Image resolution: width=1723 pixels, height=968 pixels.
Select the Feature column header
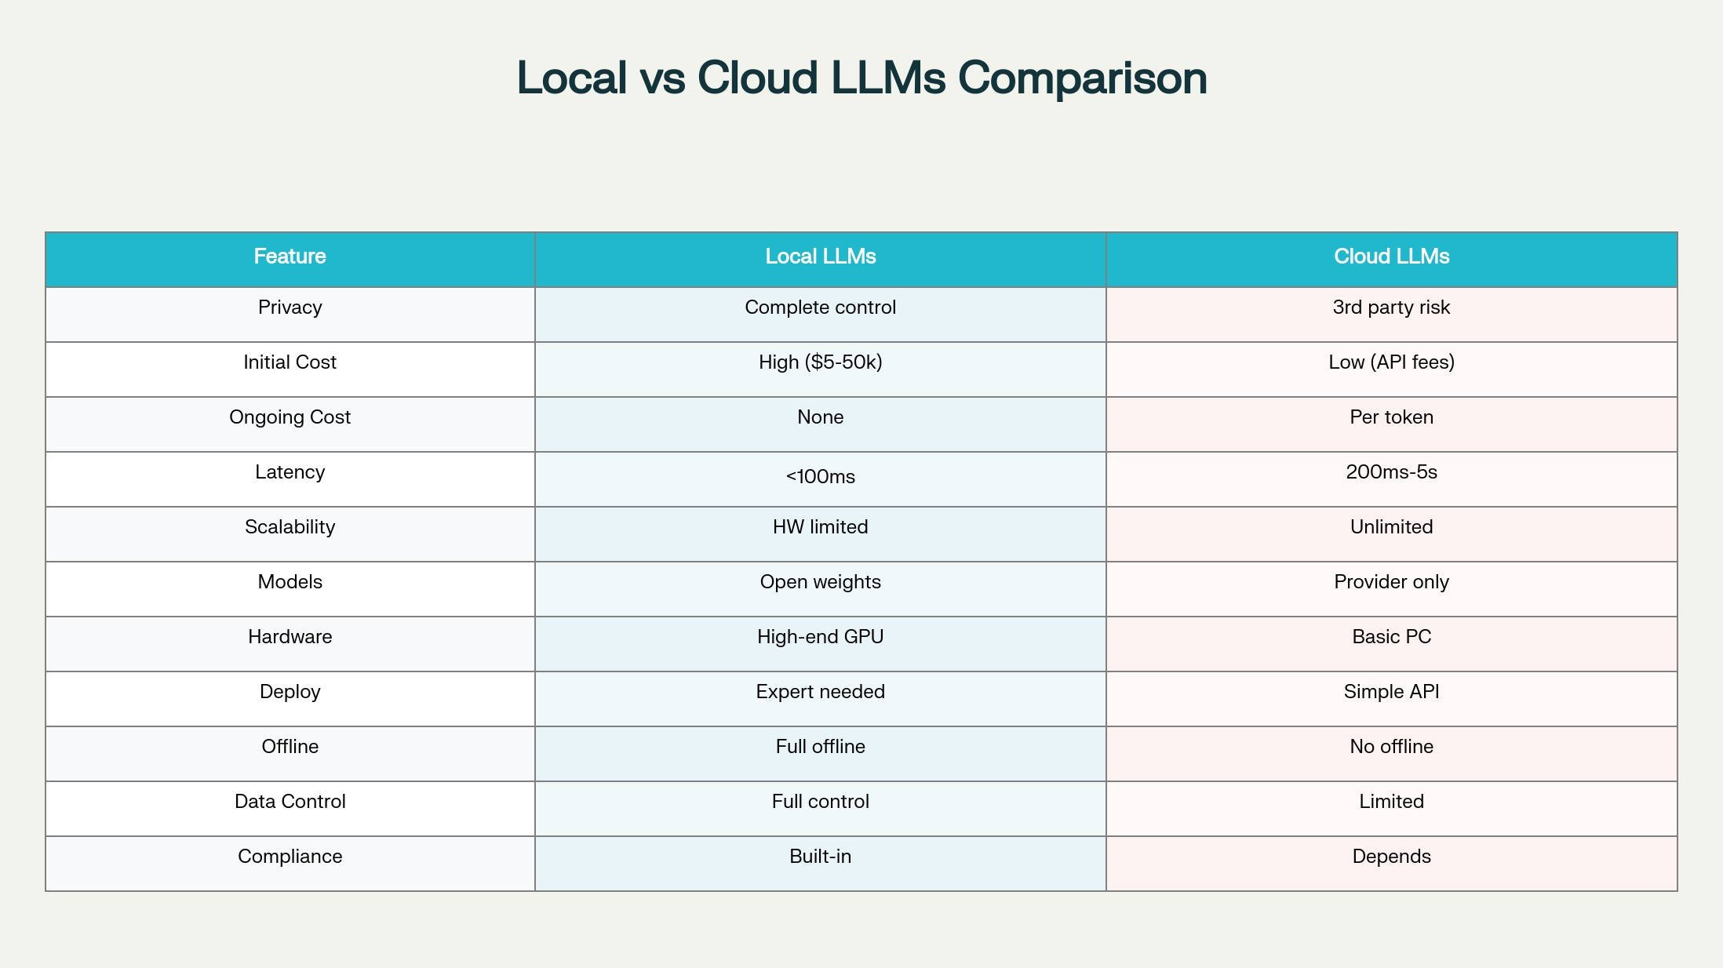[290, 257]
